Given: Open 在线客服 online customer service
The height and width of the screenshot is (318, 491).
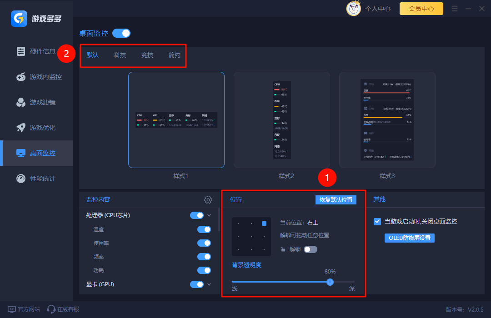Looking at the screenshot, I should coord(63,309).
